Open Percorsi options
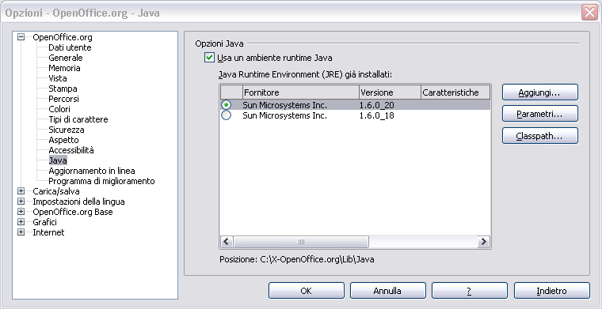 pos(63,99)
